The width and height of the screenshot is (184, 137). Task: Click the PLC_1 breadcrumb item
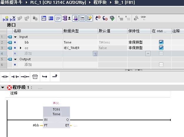(x=58, y=2)
